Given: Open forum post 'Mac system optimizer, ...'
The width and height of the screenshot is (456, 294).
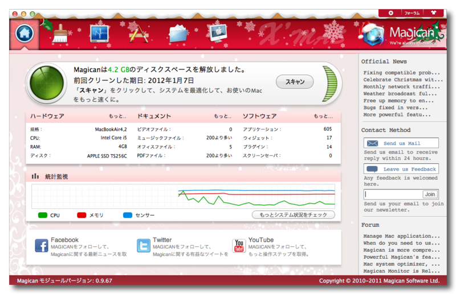Looking at the screenshot, I should pyautogui.click(x=402, y=264).
